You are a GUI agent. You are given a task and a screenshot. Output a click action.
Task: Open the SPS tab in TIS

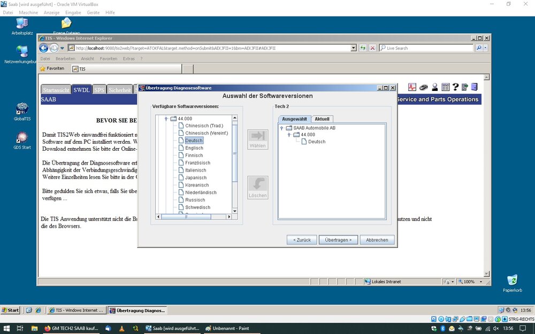(100, 90)
